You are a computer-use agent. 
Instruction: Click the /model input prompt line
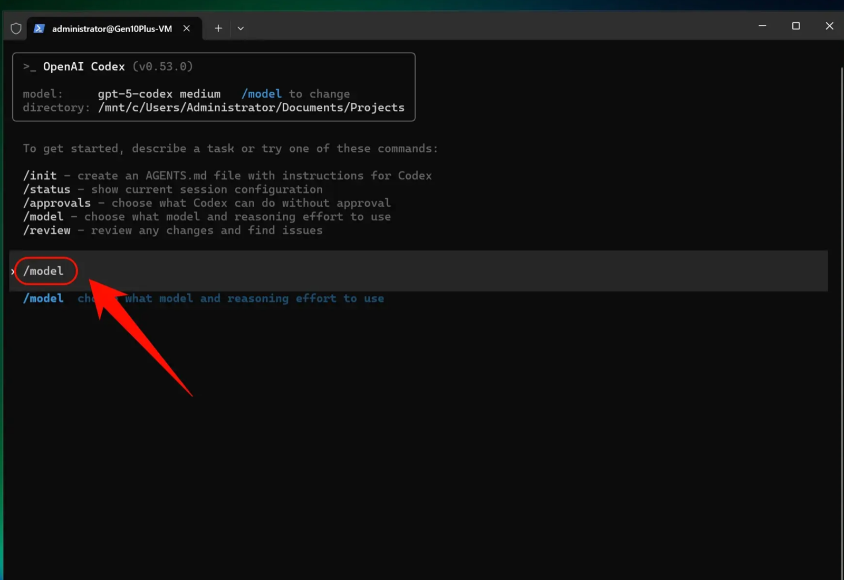point(418,271)
